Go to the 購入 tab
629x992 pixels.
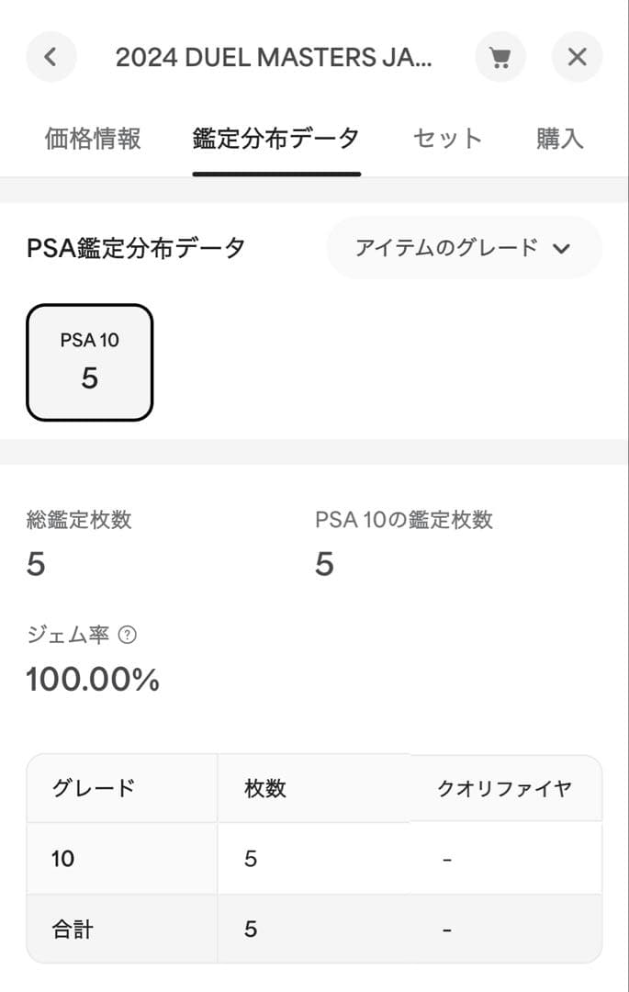coord(559,138)
